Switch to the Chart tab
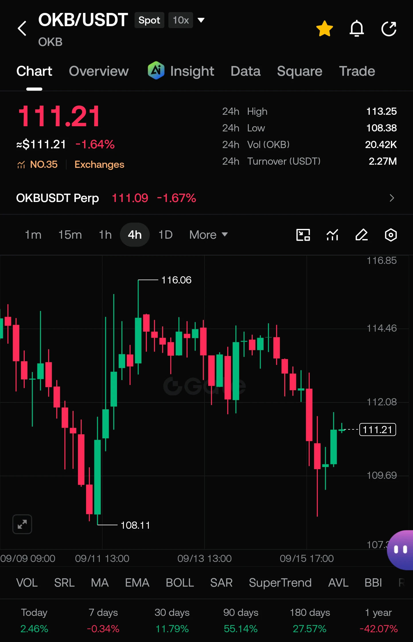 coord(34,71)
